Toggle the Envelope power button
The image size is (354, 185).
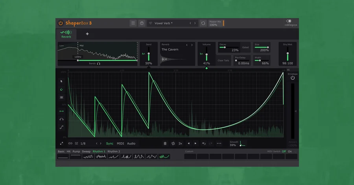(293, 78)
